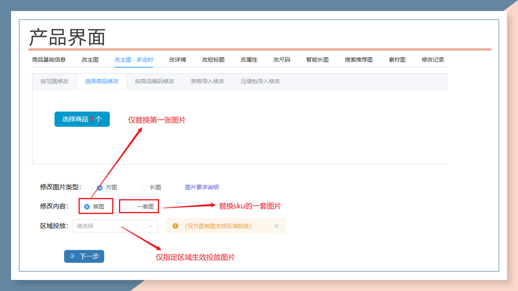This screenshot has height=291, width=518.
Task: Open the 图片要求说明 link
Action: [x=202, y=187]
